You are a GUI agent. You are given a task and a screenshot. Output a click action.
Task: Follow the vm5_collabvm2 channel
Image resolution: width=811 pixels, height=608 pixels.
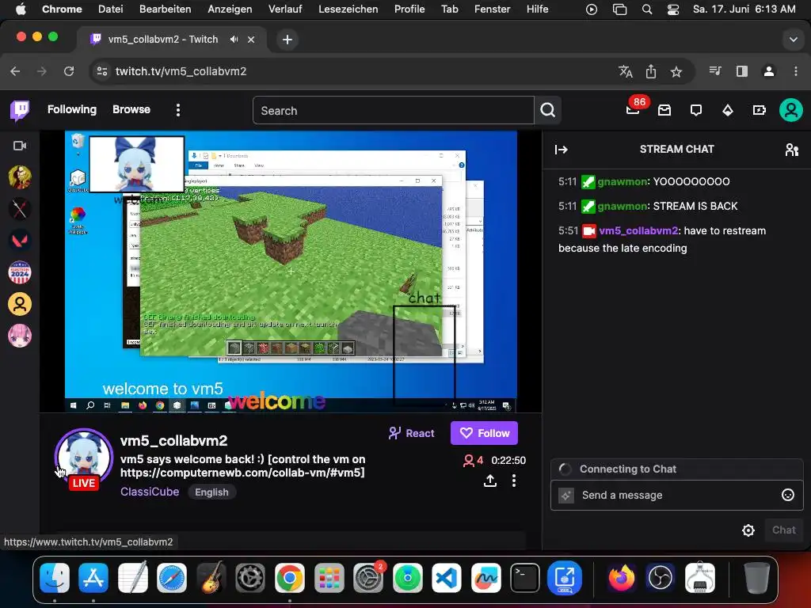point(484,433)
